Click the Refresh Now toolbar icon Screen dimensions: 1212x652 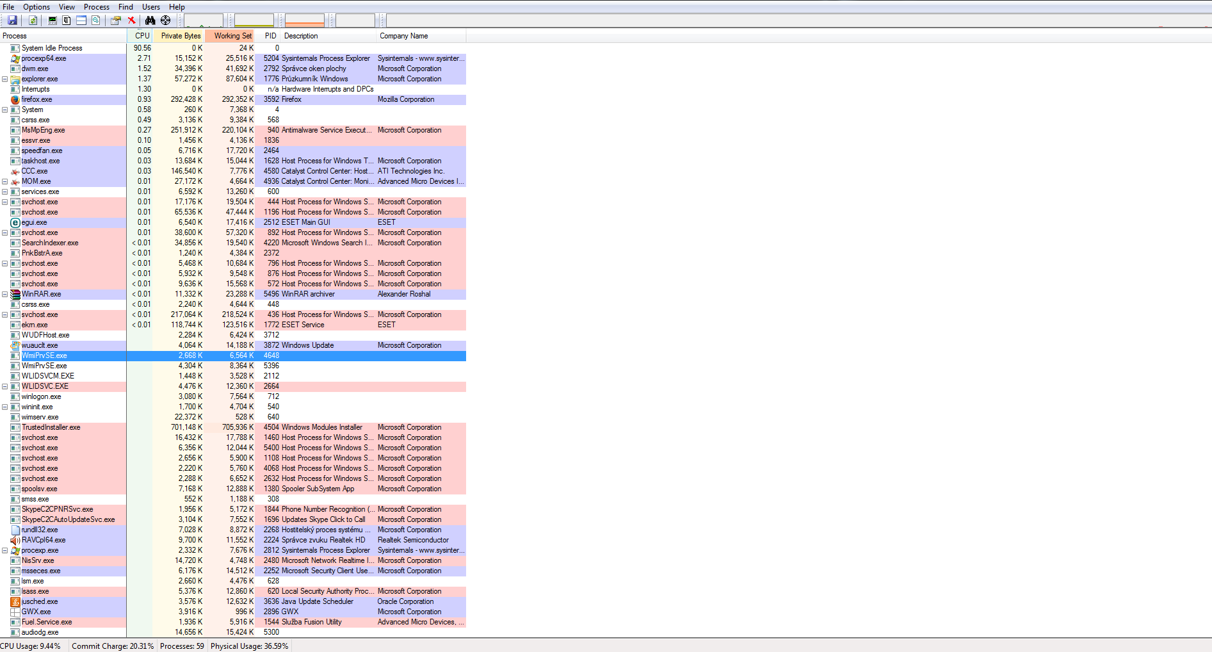(33, 20)
